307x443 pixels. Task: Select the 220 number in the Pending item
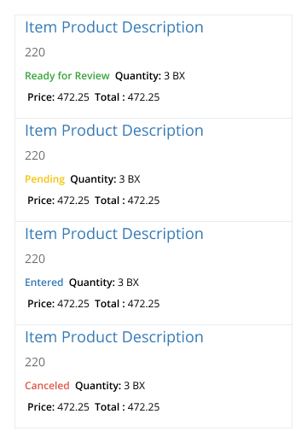[35, 155]
